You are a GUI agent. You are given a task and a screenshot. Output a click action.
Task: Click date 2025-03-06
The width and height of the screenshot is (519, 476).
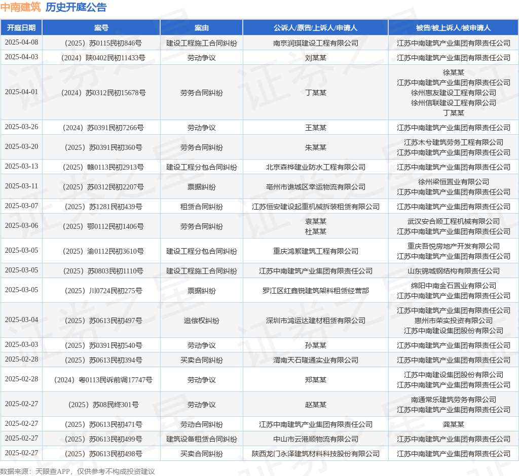coord(21,226)
